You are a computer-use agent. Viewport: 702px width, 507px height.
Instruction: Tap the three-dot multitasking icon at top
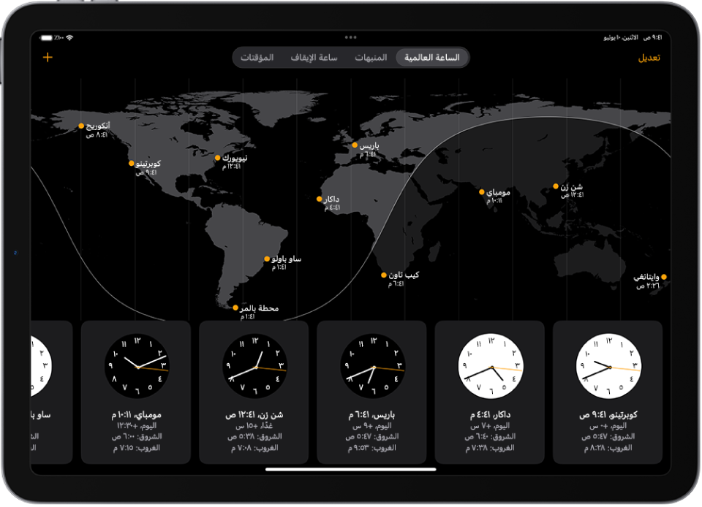pyautogui.click(x=350, y=37)
